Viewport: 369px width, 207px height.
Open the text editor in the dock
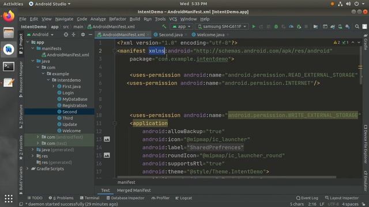click(x=9, y=83)
